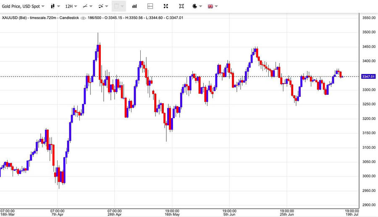Click the 3500.00 level on the price axis
The height and width of the screenshot is (217, 378).
click(x=368, y=32)
